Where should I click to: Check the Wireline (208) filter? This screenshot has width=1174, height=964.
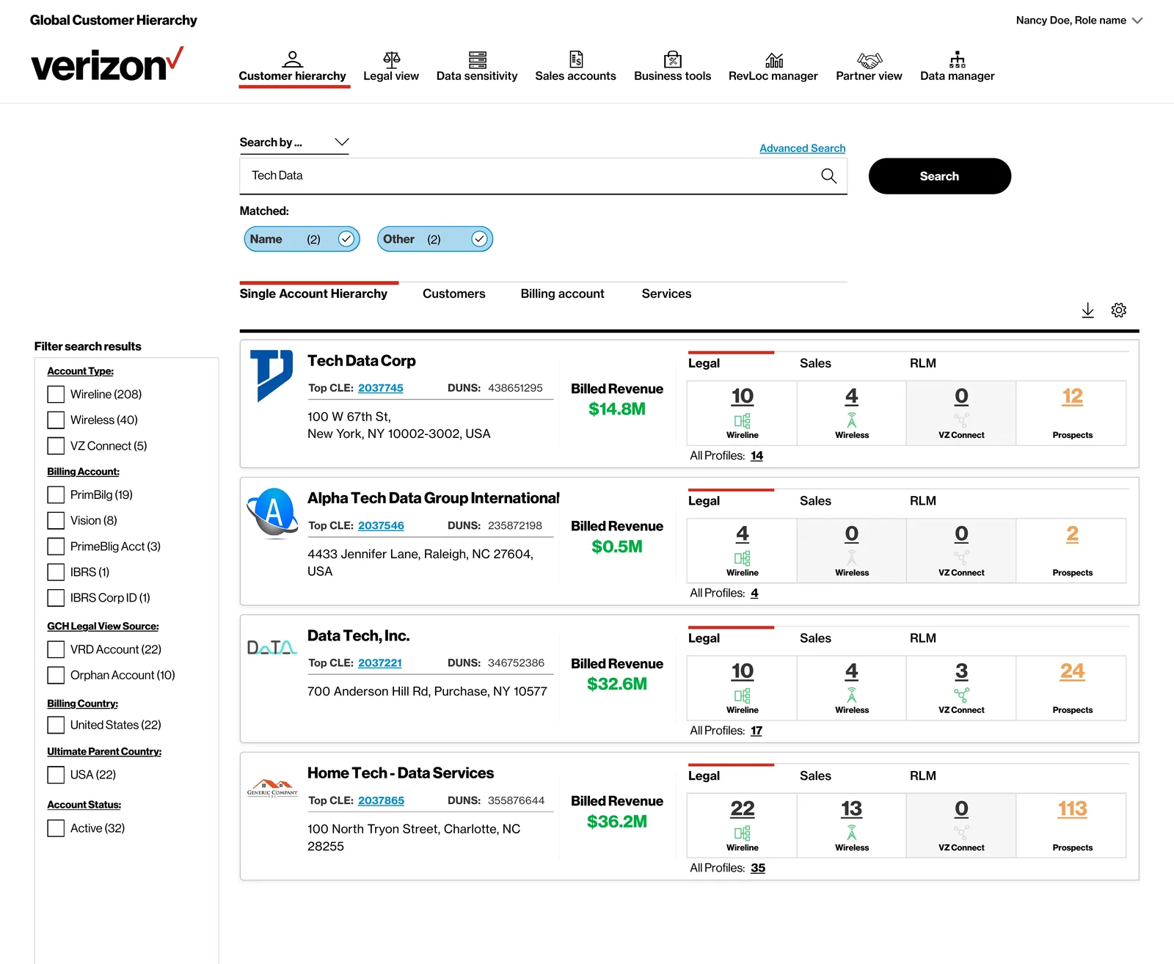pyautogui.click(x=56, y=395)
